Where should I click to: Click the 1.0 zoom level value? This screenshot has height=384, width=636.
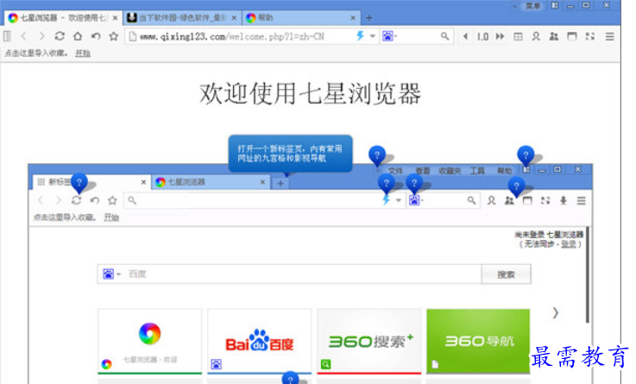pos(482,37)
